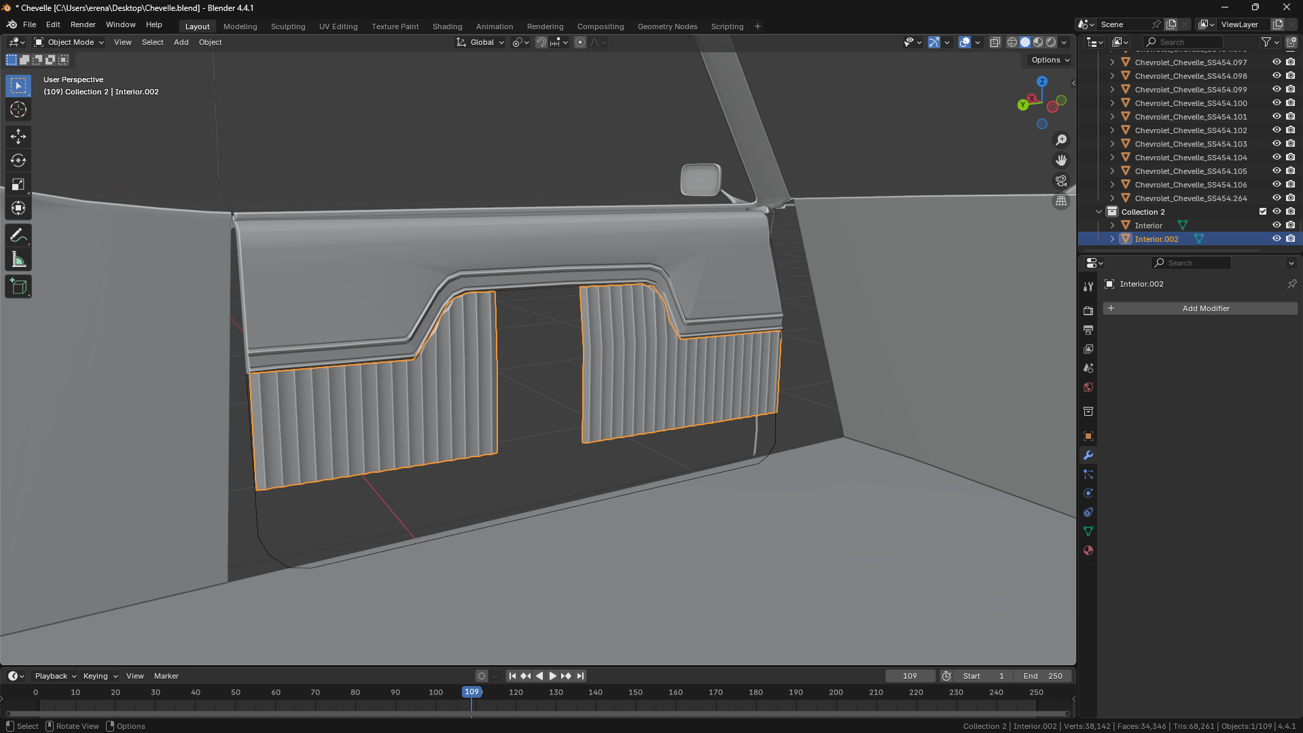The width and height of the screenshot is (1303, 733).
Task: Toggle snapping magnet in header
Action: click(541, 42)
